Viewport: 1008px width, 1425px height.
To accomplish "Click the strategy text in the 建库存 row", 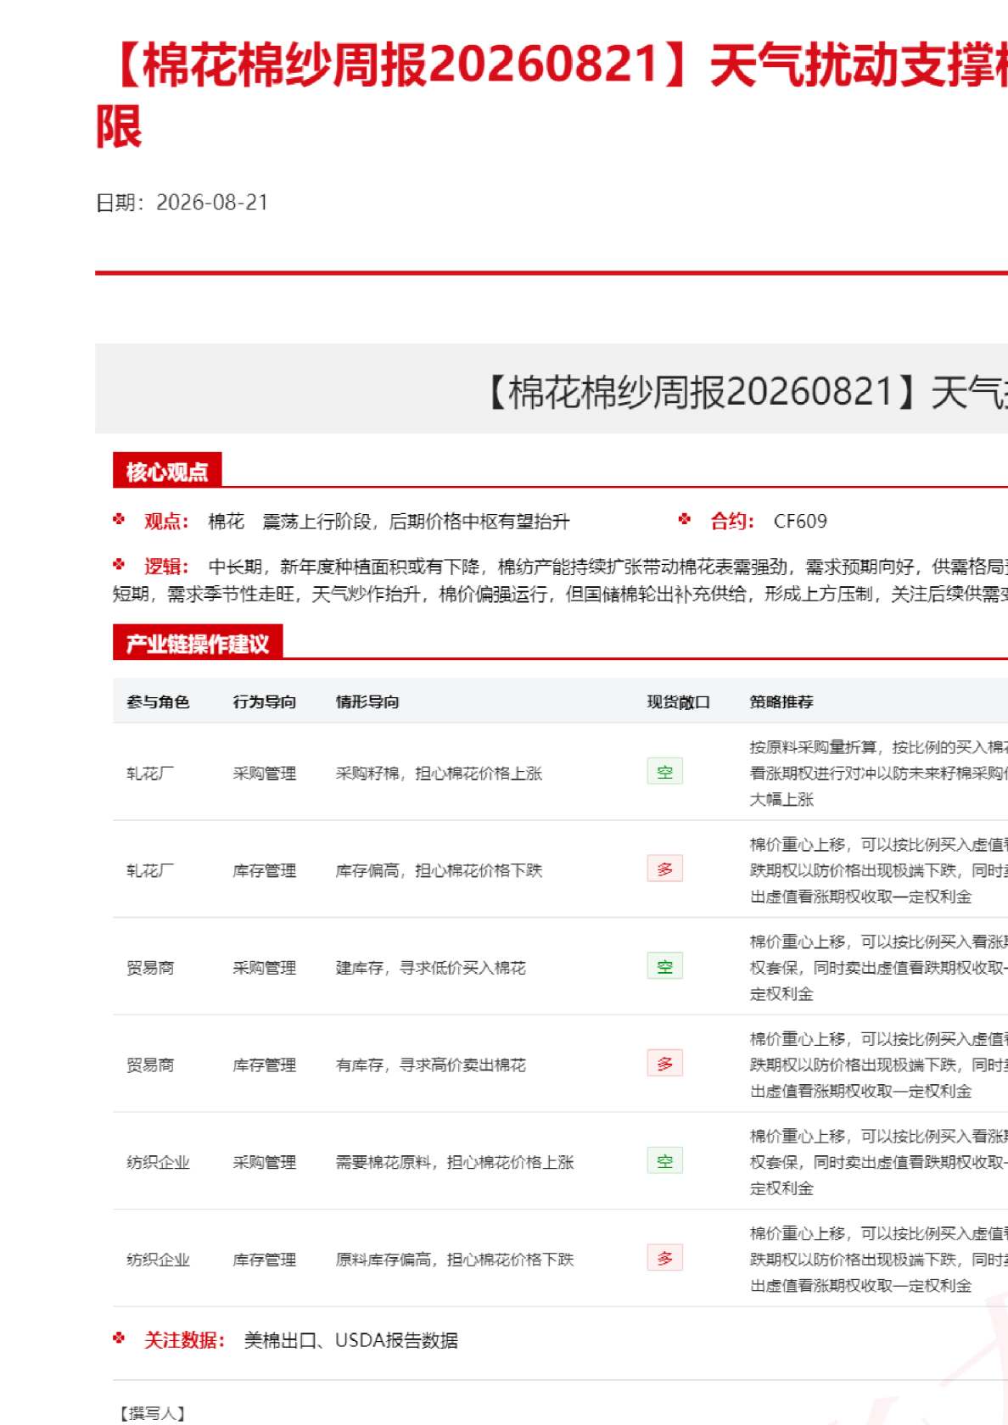I will point(878,968).
